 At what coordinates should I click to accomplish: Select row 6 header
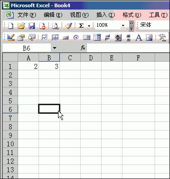click(10, 109)
